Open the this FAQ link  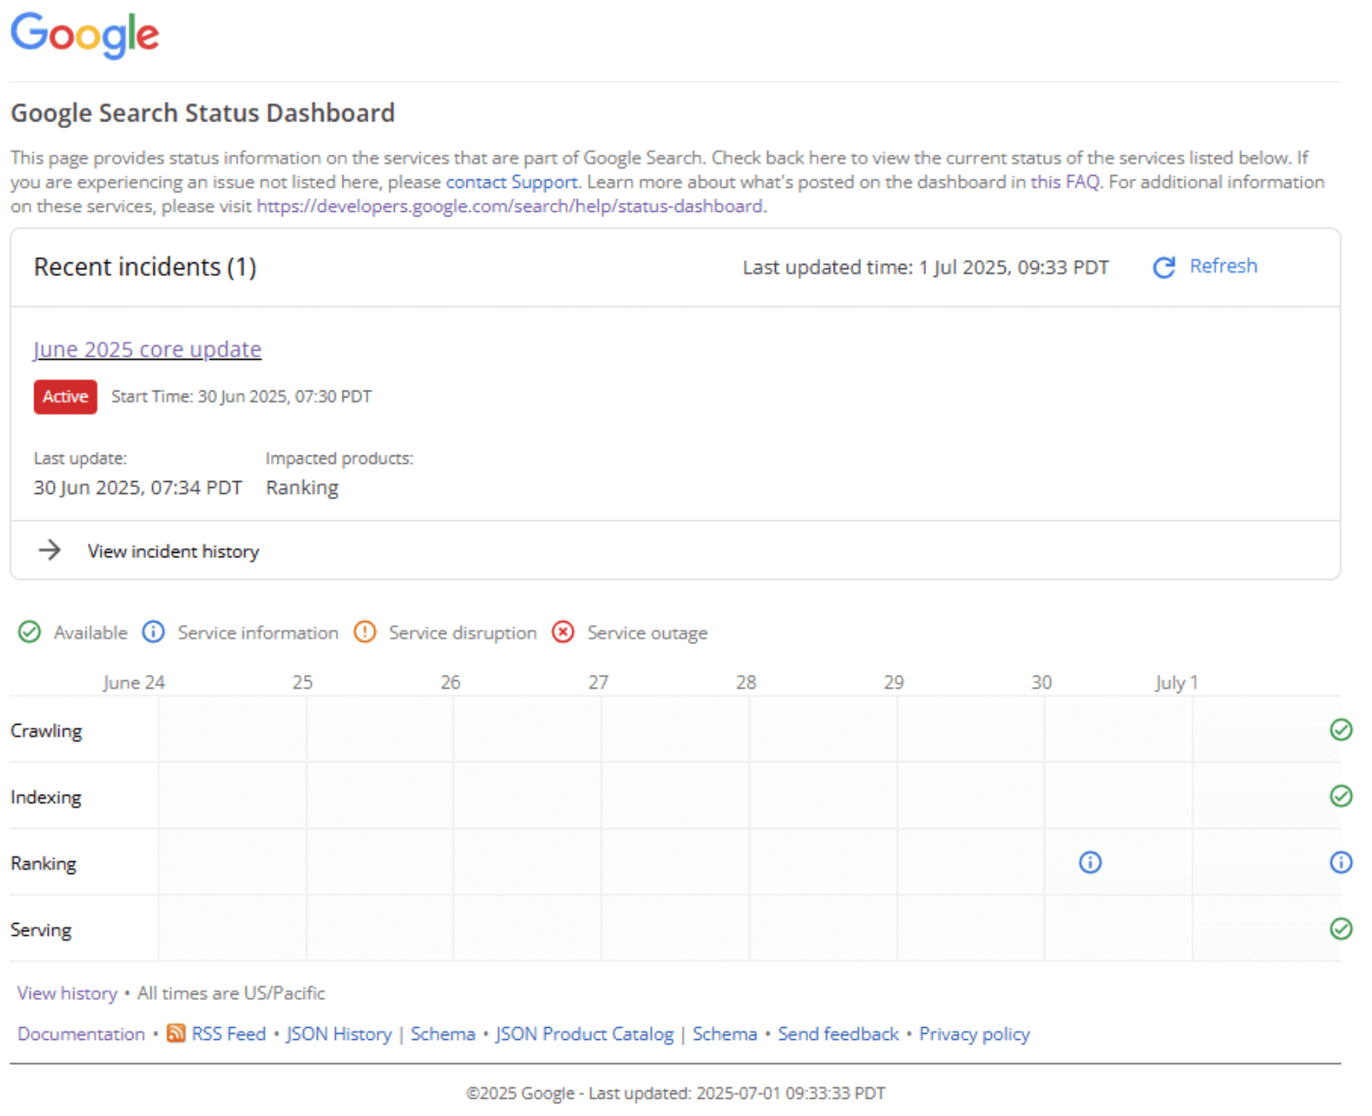pyautogui.click(x=1065, y=182)
